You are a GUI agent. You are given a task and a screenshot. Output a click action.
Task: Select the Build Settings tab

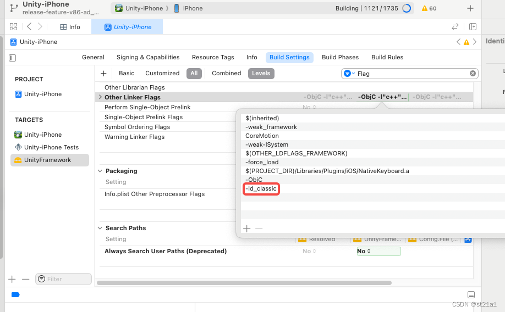(289, 57)
